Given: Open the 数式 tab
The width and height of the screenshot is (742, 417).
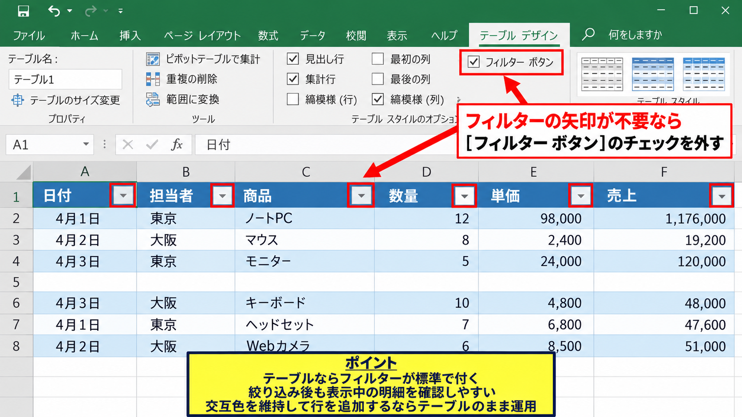Looking at the screenshot, I should coord(268,35).
